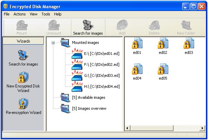The width and height of the screenshot is (208, 140).
Task: Click the status bar resize grip
Action: [204, 136]
